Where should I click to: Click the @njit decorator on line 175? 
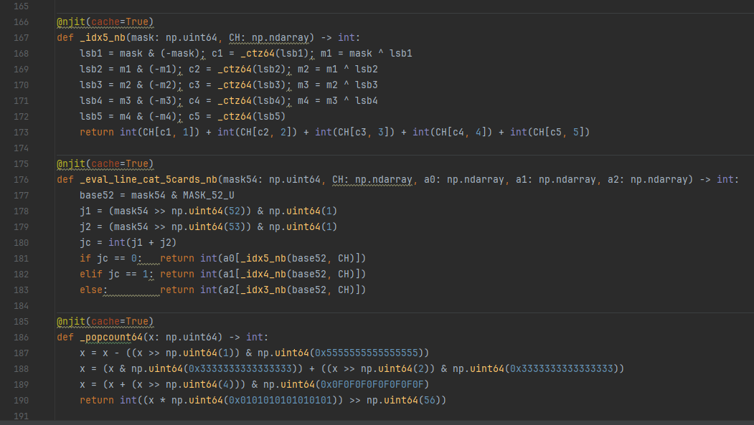[x=71, y=163]
